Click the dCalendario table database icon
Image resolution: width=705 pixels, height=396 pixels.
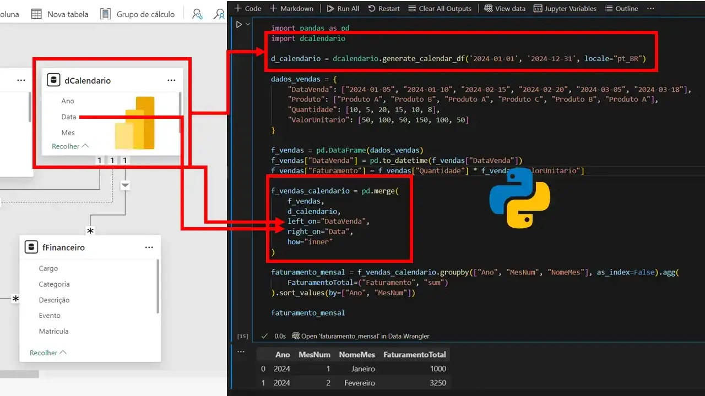pyautogui.click(x=53, y=80)
